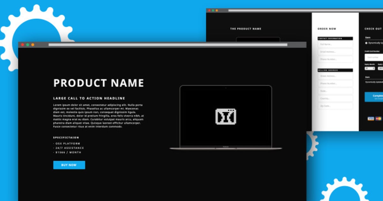This screenshot has width=383, height=201.
Task: Select the Dynamically Updated radio button in checkout
Action: [x=366, y=43]
